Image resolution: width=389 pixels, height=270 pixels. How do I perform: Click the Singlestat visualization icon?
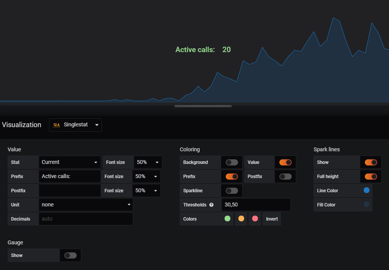[56, 124]
